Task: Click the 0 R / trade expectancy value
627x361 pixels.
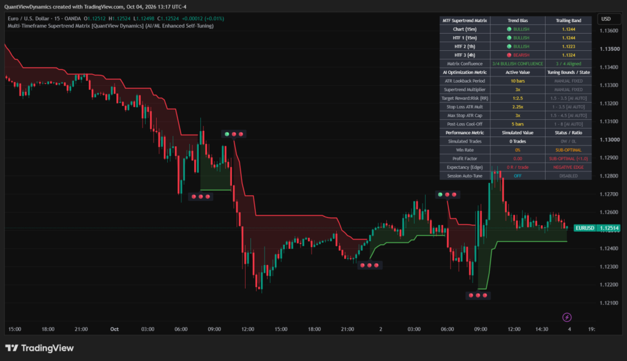Action: 517,168
